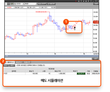110x92 pixels.
Task: Click the font size A icon in the title bar
Action: [x=79, y=1]
